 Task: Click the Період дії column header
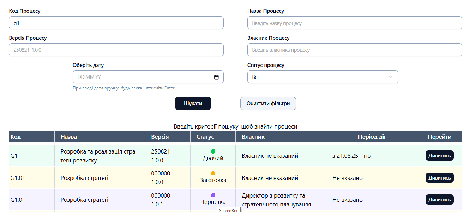(x=371, y=137)
